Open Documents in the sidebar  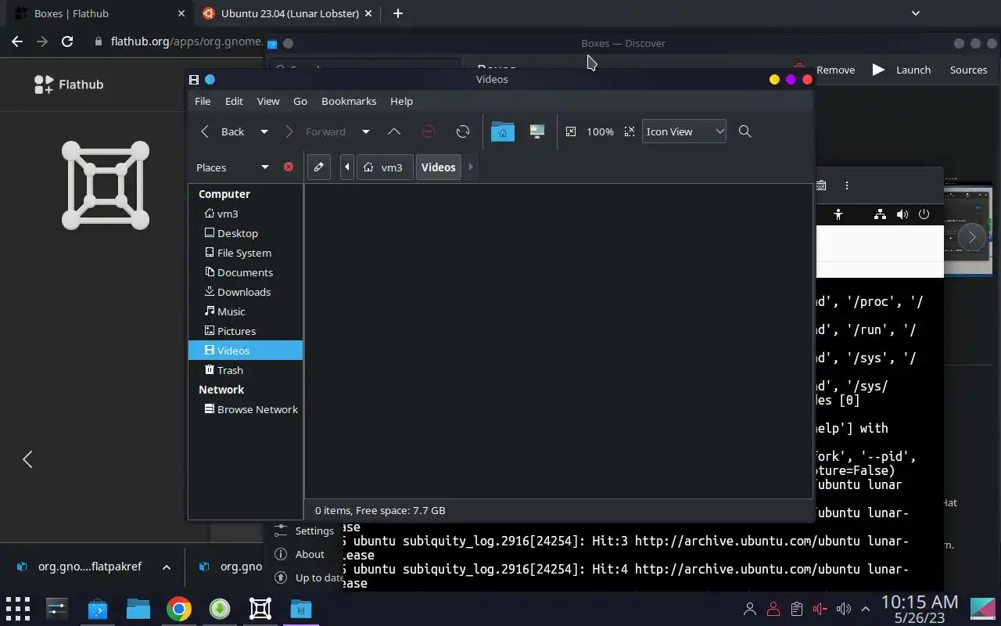pyautogui.click(x=246, y=272)
